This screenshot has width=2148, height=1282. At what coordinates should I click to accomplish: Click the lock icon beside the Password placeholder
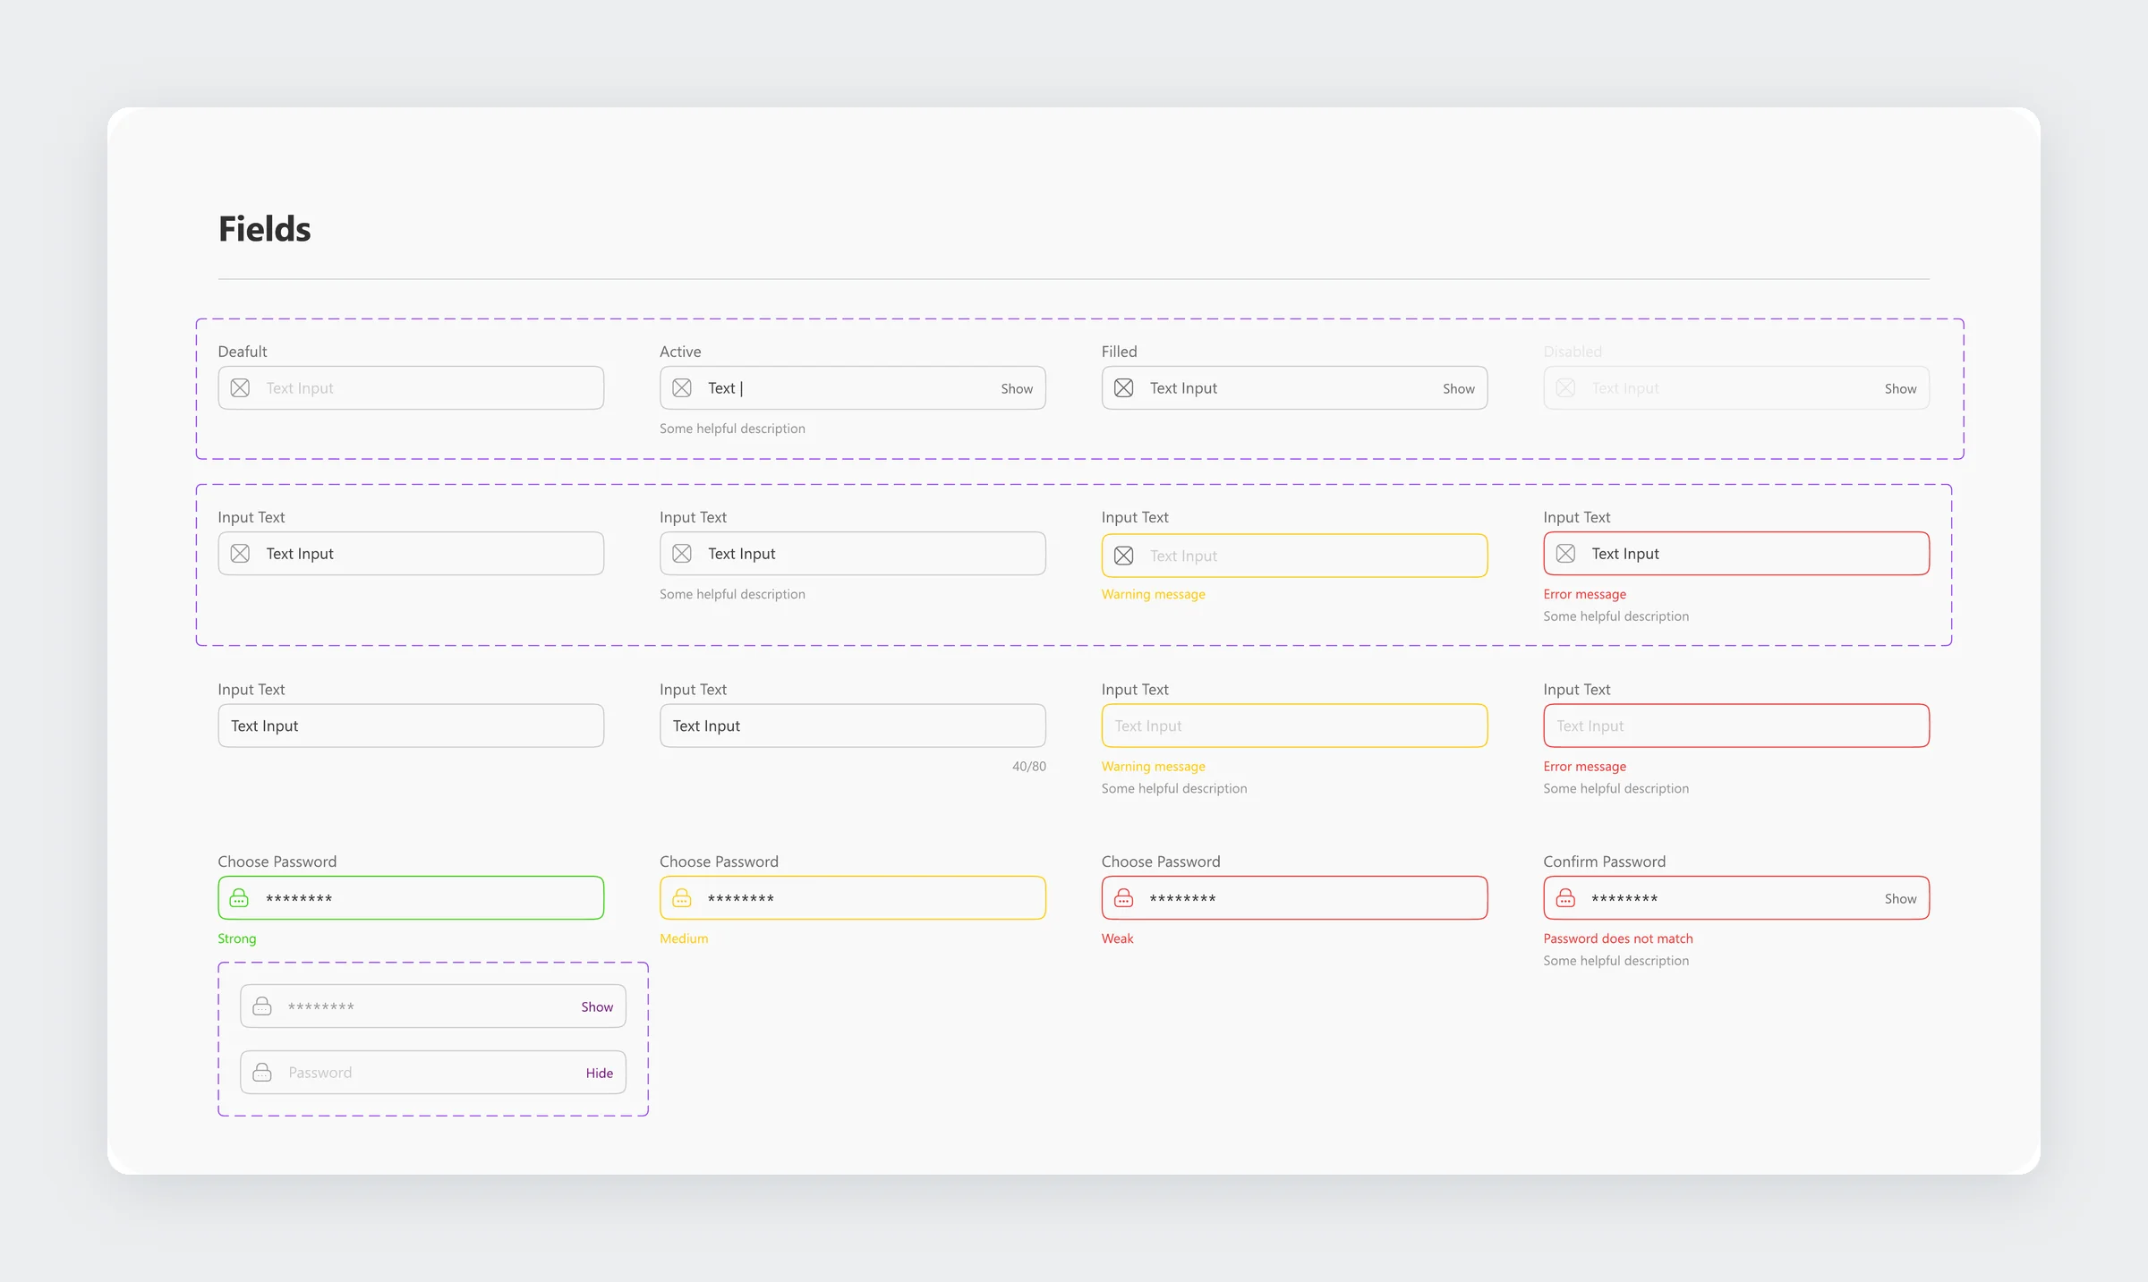[262, 1072]
